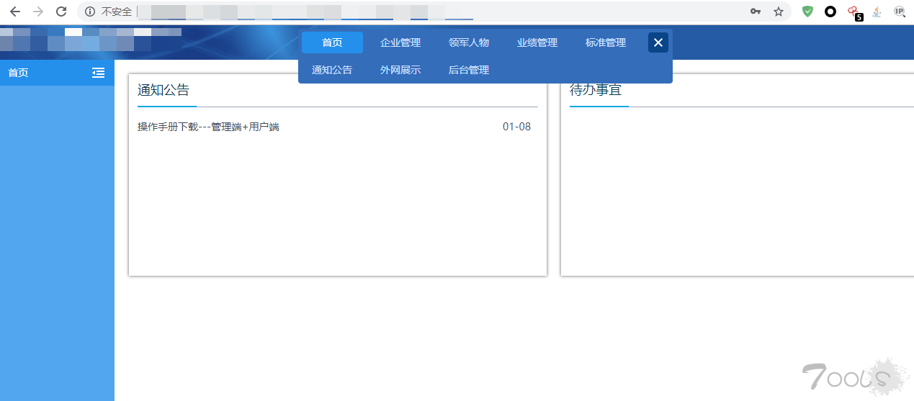This screenshot has height=401, width=914.
Task: Open the 通知公告 menu item in popup
Action: coord(332,70)
